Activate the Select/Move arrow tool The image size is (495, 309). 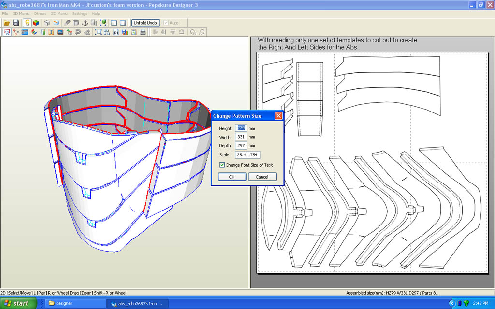point(7,32)
